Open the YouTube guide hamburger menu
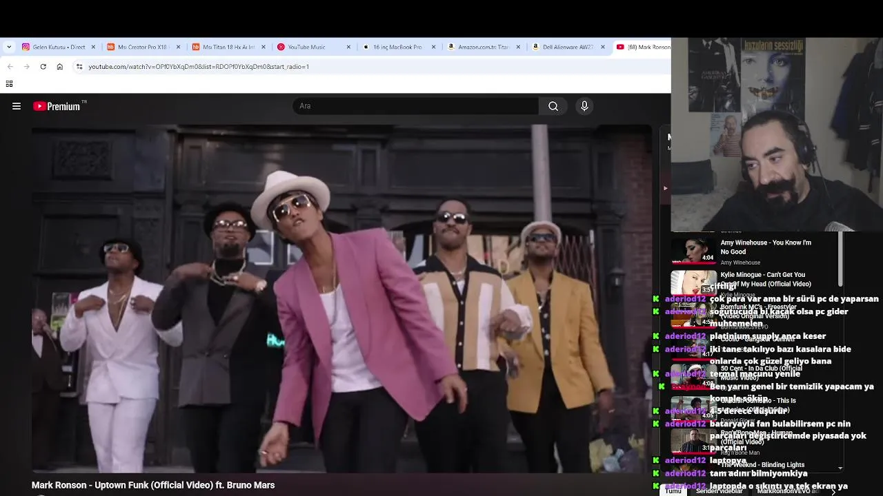Screen dimensions: 883x496 tap(17, 106)
